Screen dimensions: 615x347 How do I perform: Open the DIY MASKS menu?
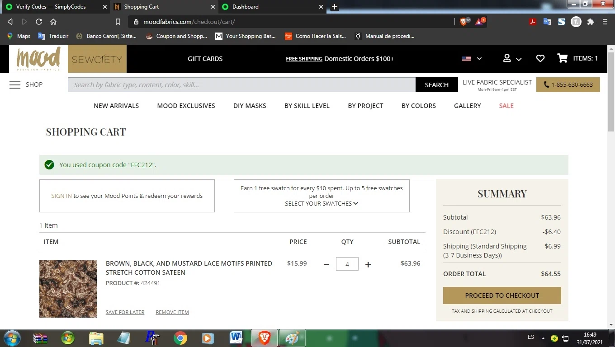point(250,106)
